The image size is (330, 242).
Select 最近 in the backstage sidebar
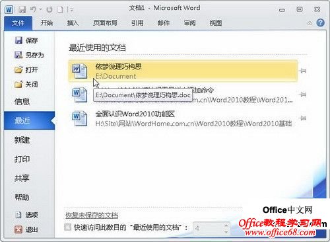coord(29,120)
